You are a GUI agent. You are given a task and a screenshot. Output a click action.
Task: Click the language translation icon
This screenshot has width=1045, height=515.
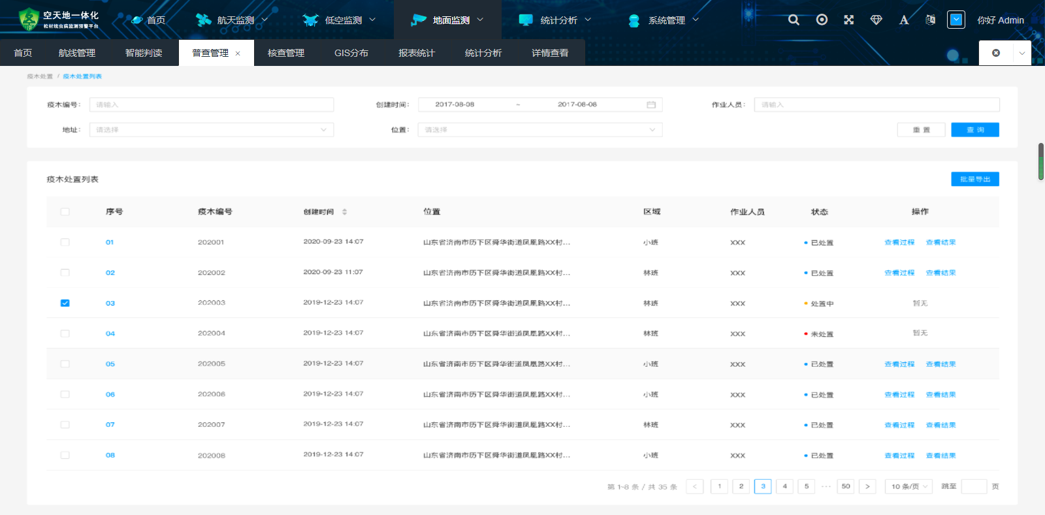(x=930, y=20)
